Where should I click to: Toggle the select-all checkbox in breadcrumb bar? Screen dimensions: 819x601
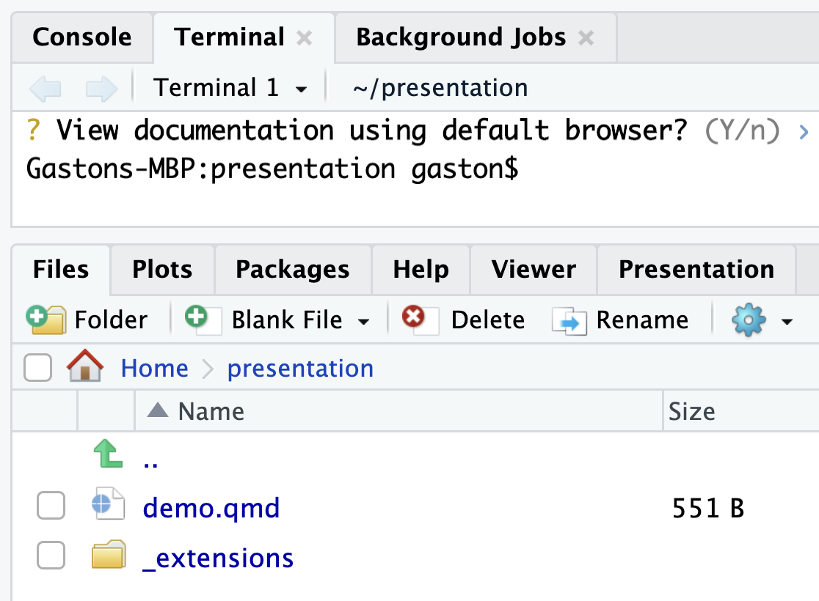point(37,367)
